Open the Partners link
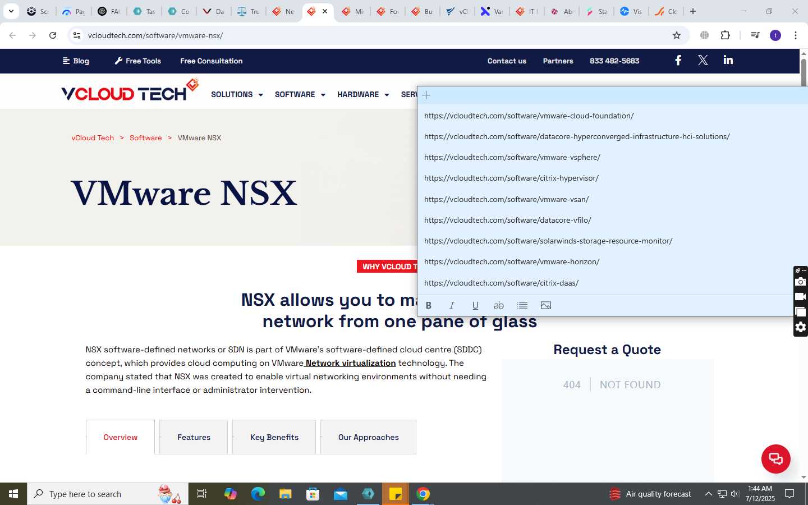This screenshot has height=505, width=808. (558, 61)
